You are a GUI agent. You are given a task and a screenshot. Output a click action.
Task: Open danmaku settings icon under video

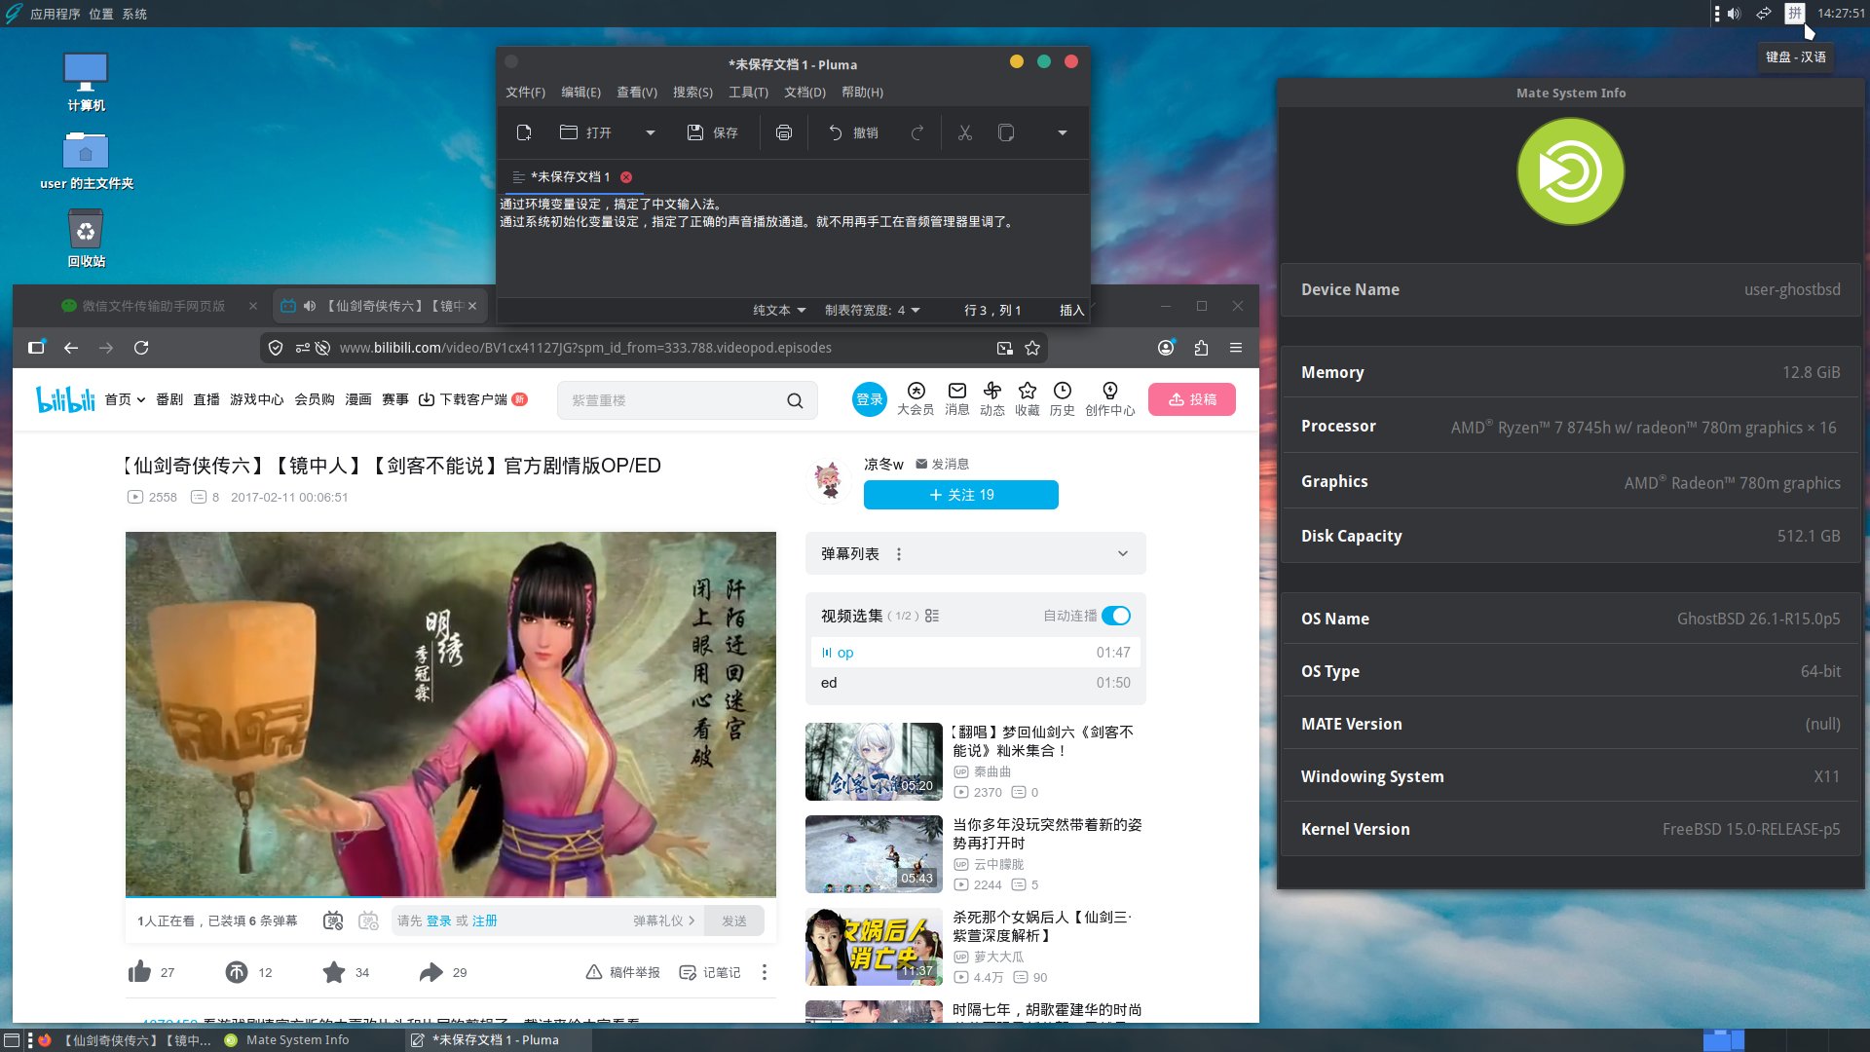click(368, 920)
